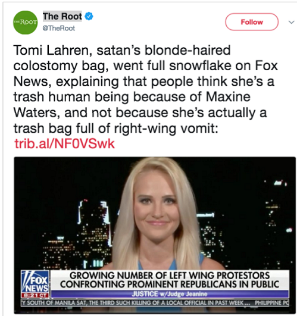Click the Fox News logo in the image
Viewport: 297px width, 316px height.
(35, 281)
